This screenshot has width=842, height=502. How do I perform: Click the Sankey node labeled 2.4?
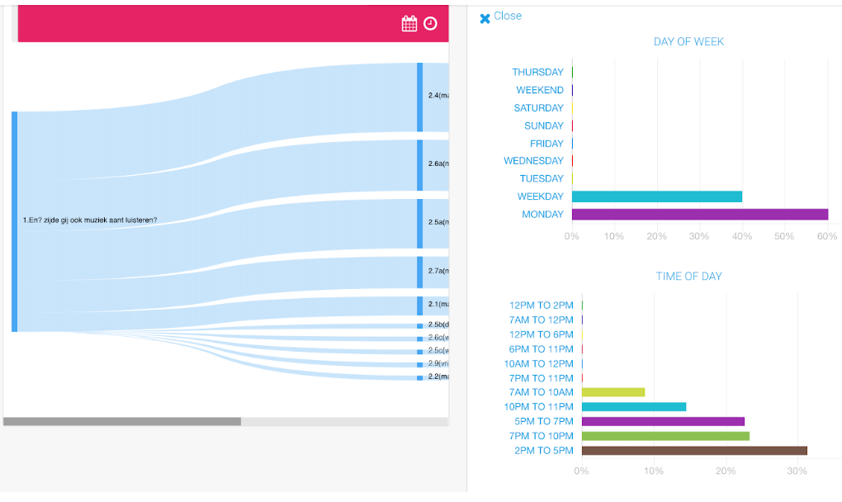pyautogui.click(x=419, y=97)
